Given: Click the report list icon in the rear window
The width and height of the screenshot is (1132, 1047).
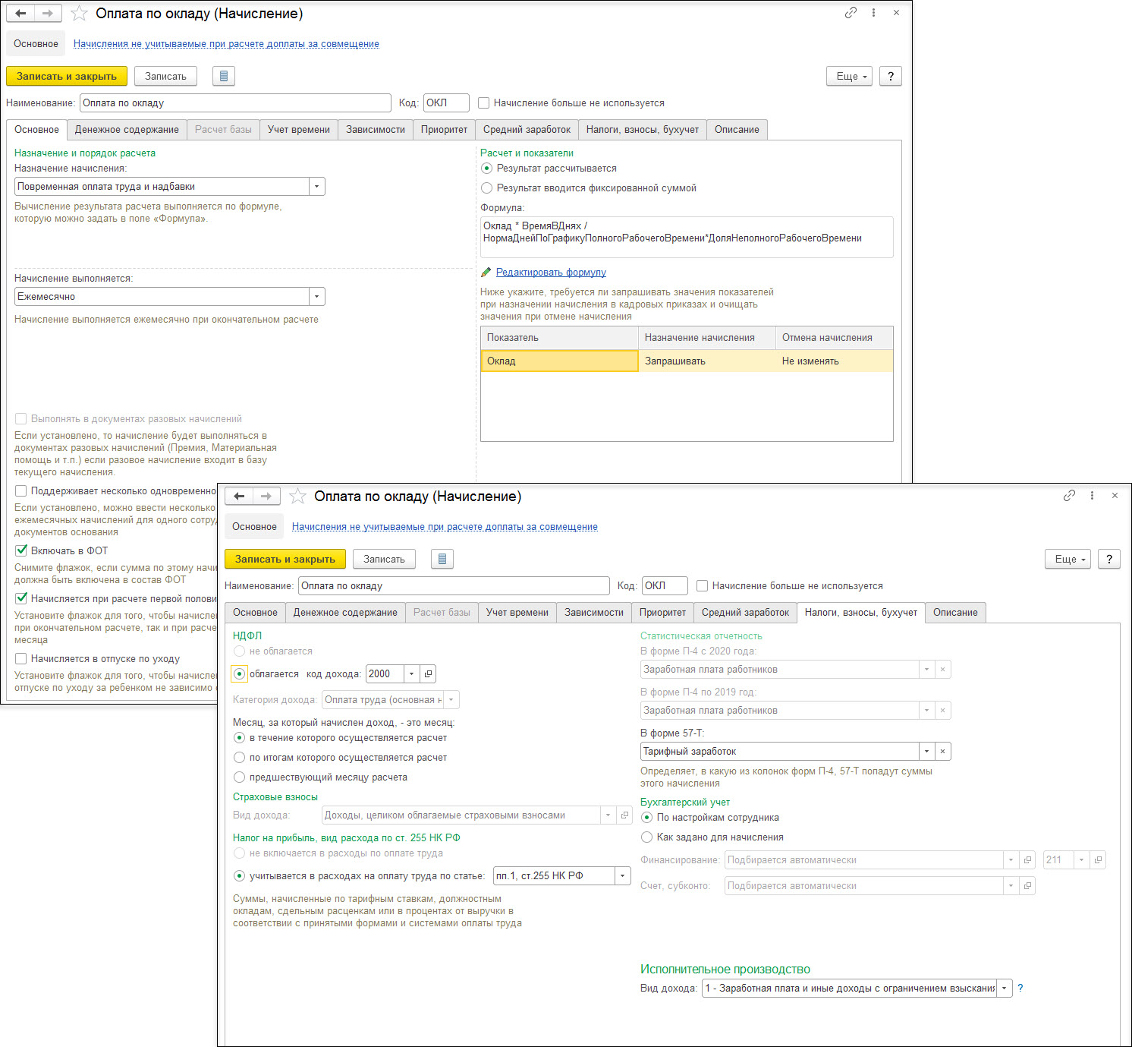Looking at the screenshot, I should pos(223,76).
